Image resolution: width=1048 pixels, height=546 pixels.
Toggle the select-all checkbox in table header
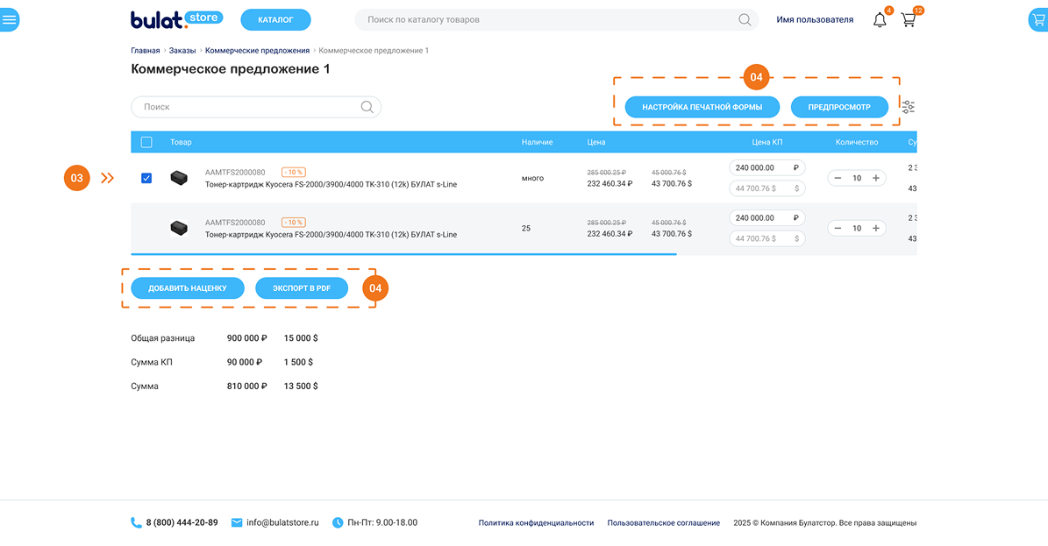click(x=146, y=142)
